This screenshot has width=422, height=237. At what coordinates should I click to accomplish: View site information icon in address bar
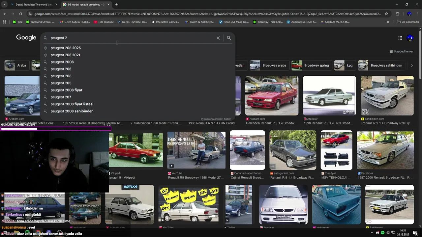[x=30, y=14]
